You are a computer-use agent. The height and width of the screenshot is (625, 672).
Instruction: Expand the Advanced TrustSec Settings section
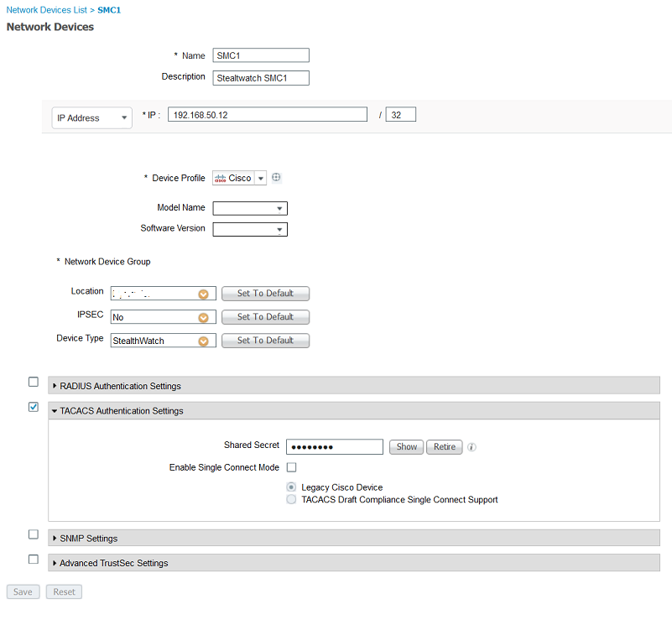click(113, 563)
